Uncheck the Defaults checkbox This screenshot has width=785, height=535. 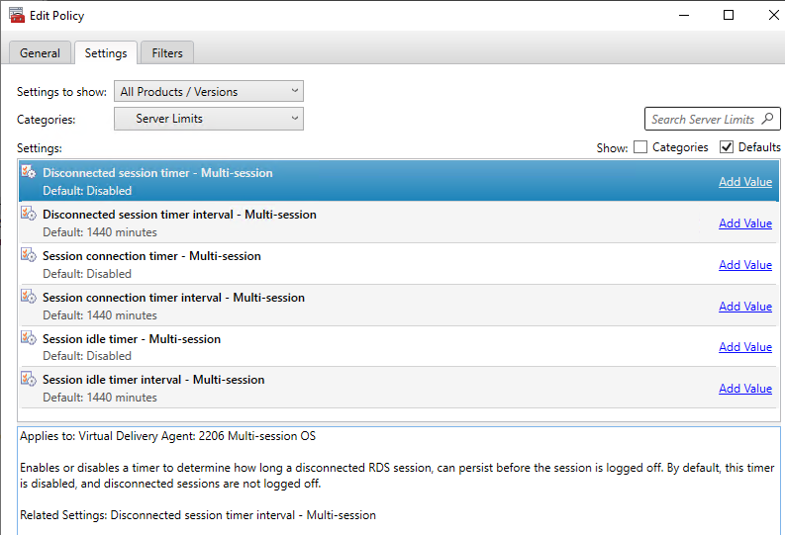pos(727,147)
